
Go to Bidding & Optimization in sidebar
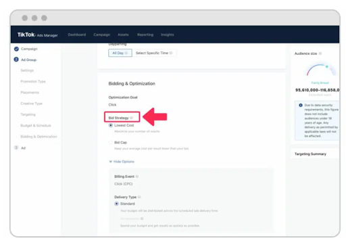(x=39, y=137)
